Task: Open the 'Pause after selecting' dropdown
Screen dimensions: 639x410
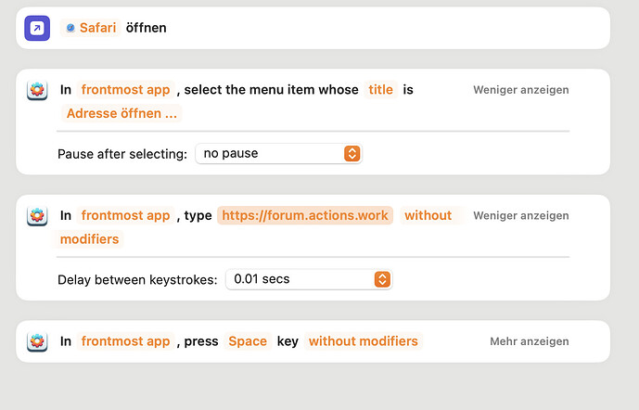Action: pyautogui.click(x=278, y=153)
